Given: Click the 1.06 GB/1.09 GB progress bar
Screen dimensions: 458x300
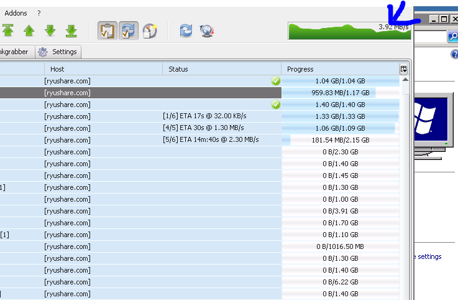Looking at the screenshot, I should point(341,128).
